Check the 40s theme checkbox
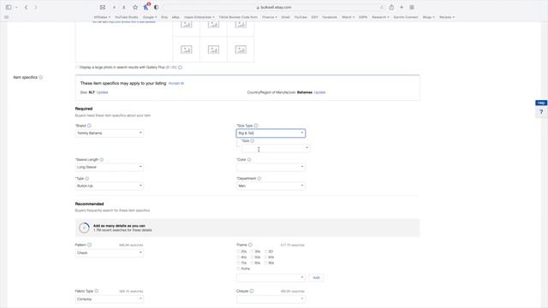 coord(238,257)
